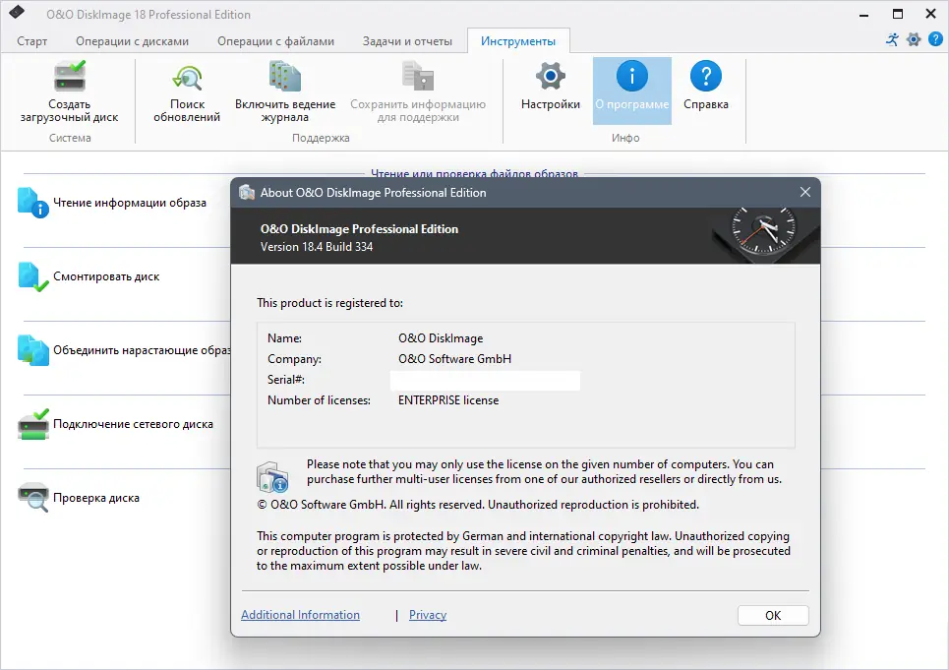This screenshot has height=670, width=949.
Task: Close the About O&O DiskImage dialog
Action: click(x=805, y=192)
